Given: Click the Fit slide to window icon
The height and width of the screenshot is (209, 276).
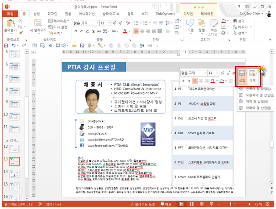Looking at the screenshot, I should (x=267, y=204).
